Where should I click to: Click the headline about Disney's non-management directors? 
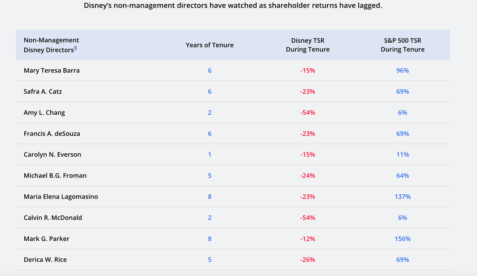[x=233, y=6]
